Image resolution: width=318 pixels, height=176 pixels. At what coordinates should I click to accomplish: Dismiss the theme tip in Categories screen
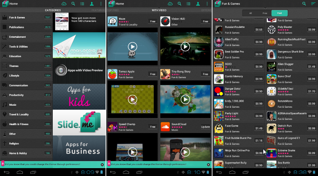pyautogui.click(x=102, y=165)
